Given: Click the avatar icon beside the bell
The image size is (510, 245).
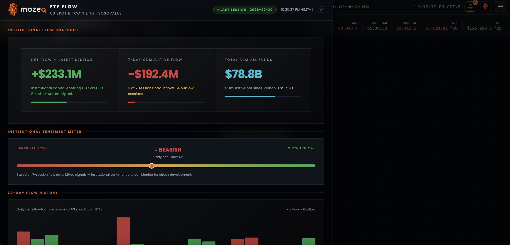Looking at the screenshot, I should click(485, 7).
